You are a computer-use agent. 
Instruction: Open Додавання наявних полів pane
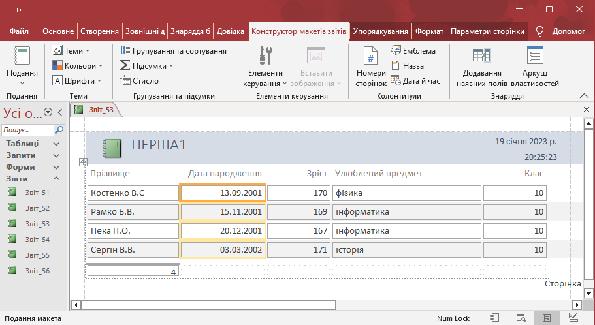point(482,67)
